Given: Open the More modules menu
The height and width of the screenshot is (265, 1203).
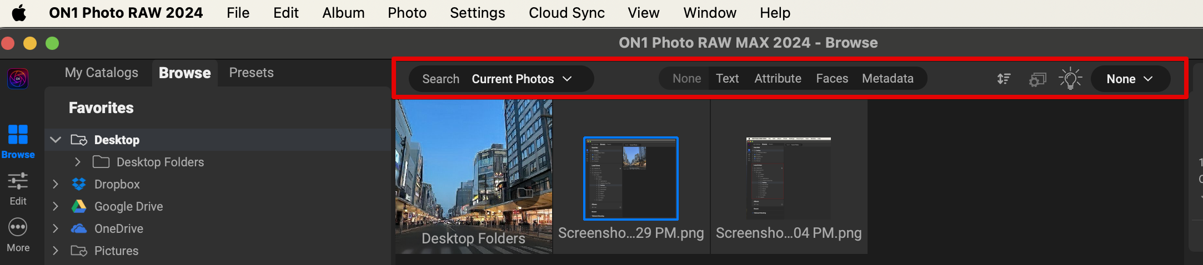Looking at the screenshot, I should tap(18, 235).
